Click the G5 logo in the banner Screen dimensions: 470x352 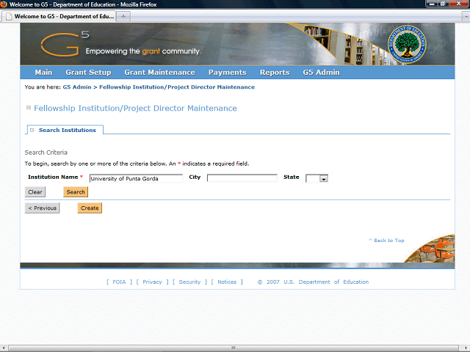[x=65, y=44]
